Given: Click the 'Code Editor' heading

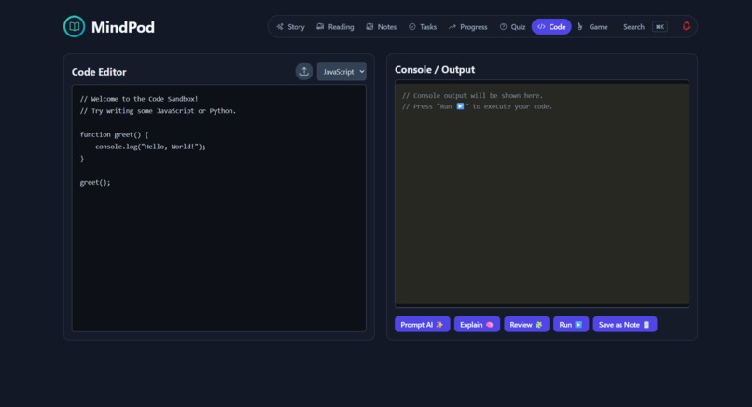Looking at the screenshot, I should click(x=99, y=72).
